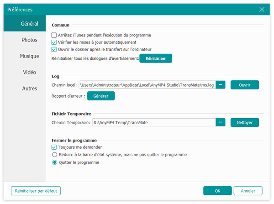Toggle automatic update checking
Image resolution: width=274 pixels, height=204 pixels.
[x=54, y=42]
